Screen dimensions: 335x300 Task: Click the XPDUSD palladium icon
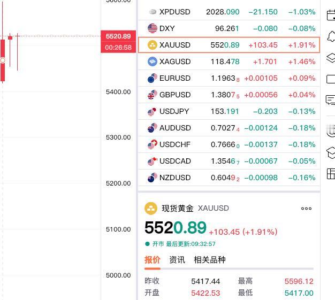(x=153, y=12)
